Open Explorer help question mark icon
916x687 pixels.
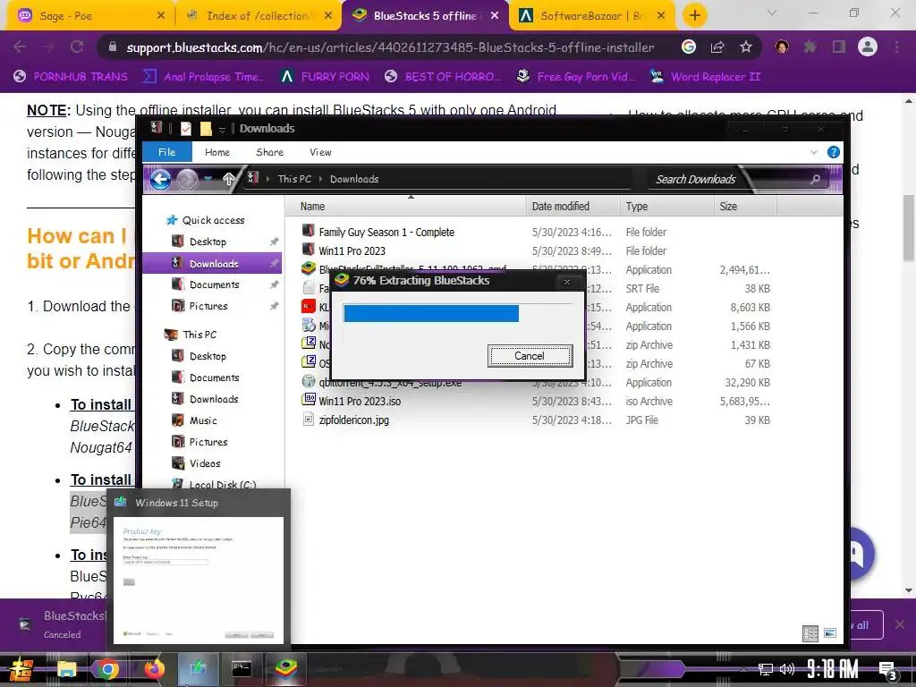(834, 152)
